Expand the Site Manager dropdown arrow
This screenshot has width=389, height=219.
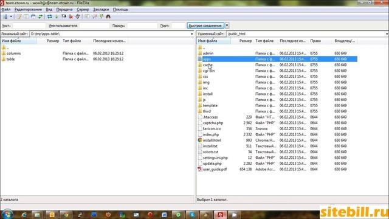[x=11, y=16]
